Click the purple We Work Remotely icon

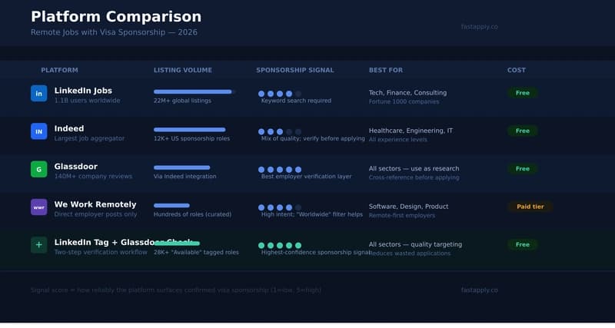tap(38, 207)
